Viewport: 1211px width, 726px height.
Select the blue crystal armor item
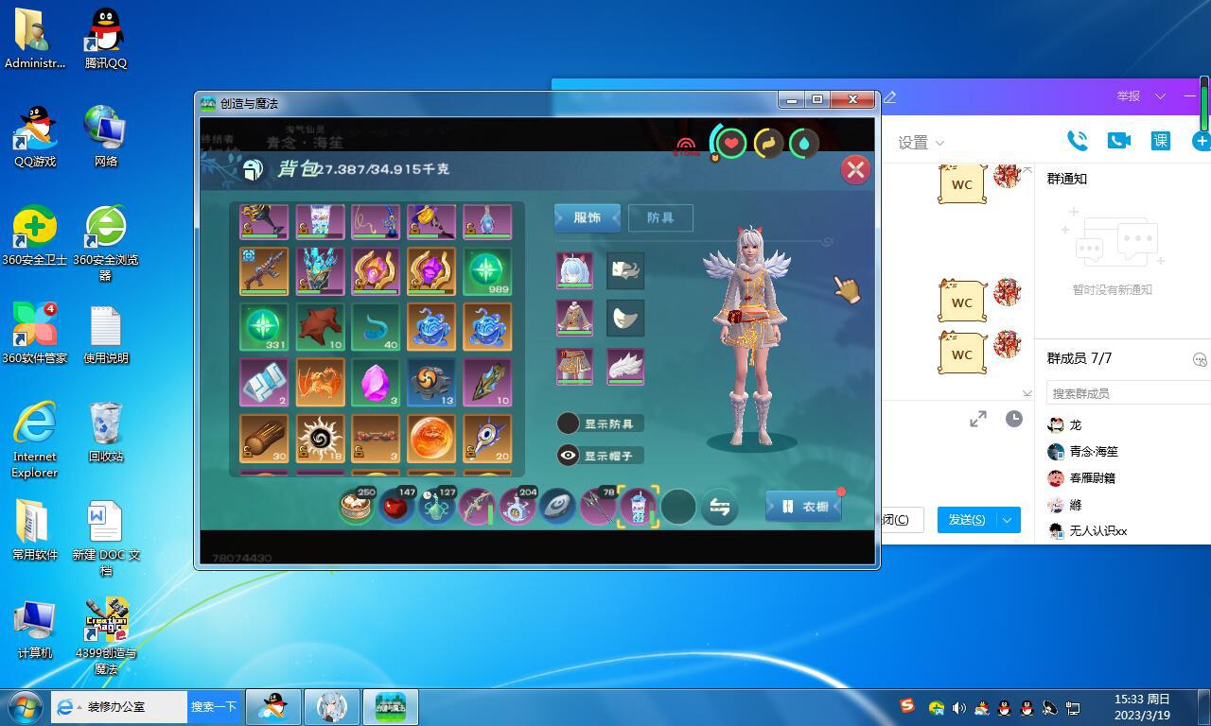(320, 272)
